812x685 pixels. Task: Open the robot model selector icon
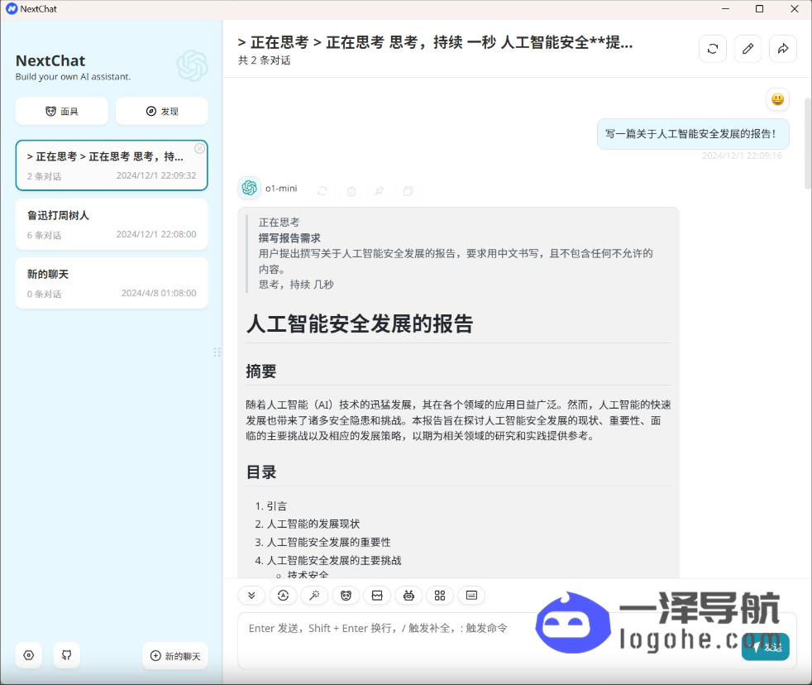click(408, 596)
